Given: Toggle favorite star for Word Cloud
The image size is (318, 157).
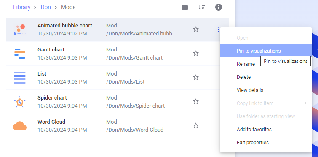Looking at the screenshot, I should [x=196, y=126].
